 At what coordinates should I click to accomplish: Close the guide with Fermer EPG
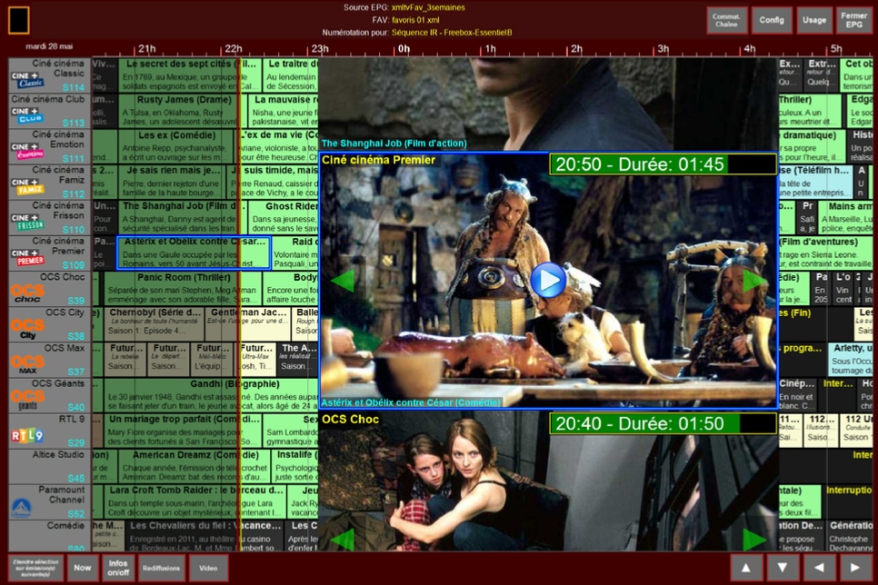(854, 20)
